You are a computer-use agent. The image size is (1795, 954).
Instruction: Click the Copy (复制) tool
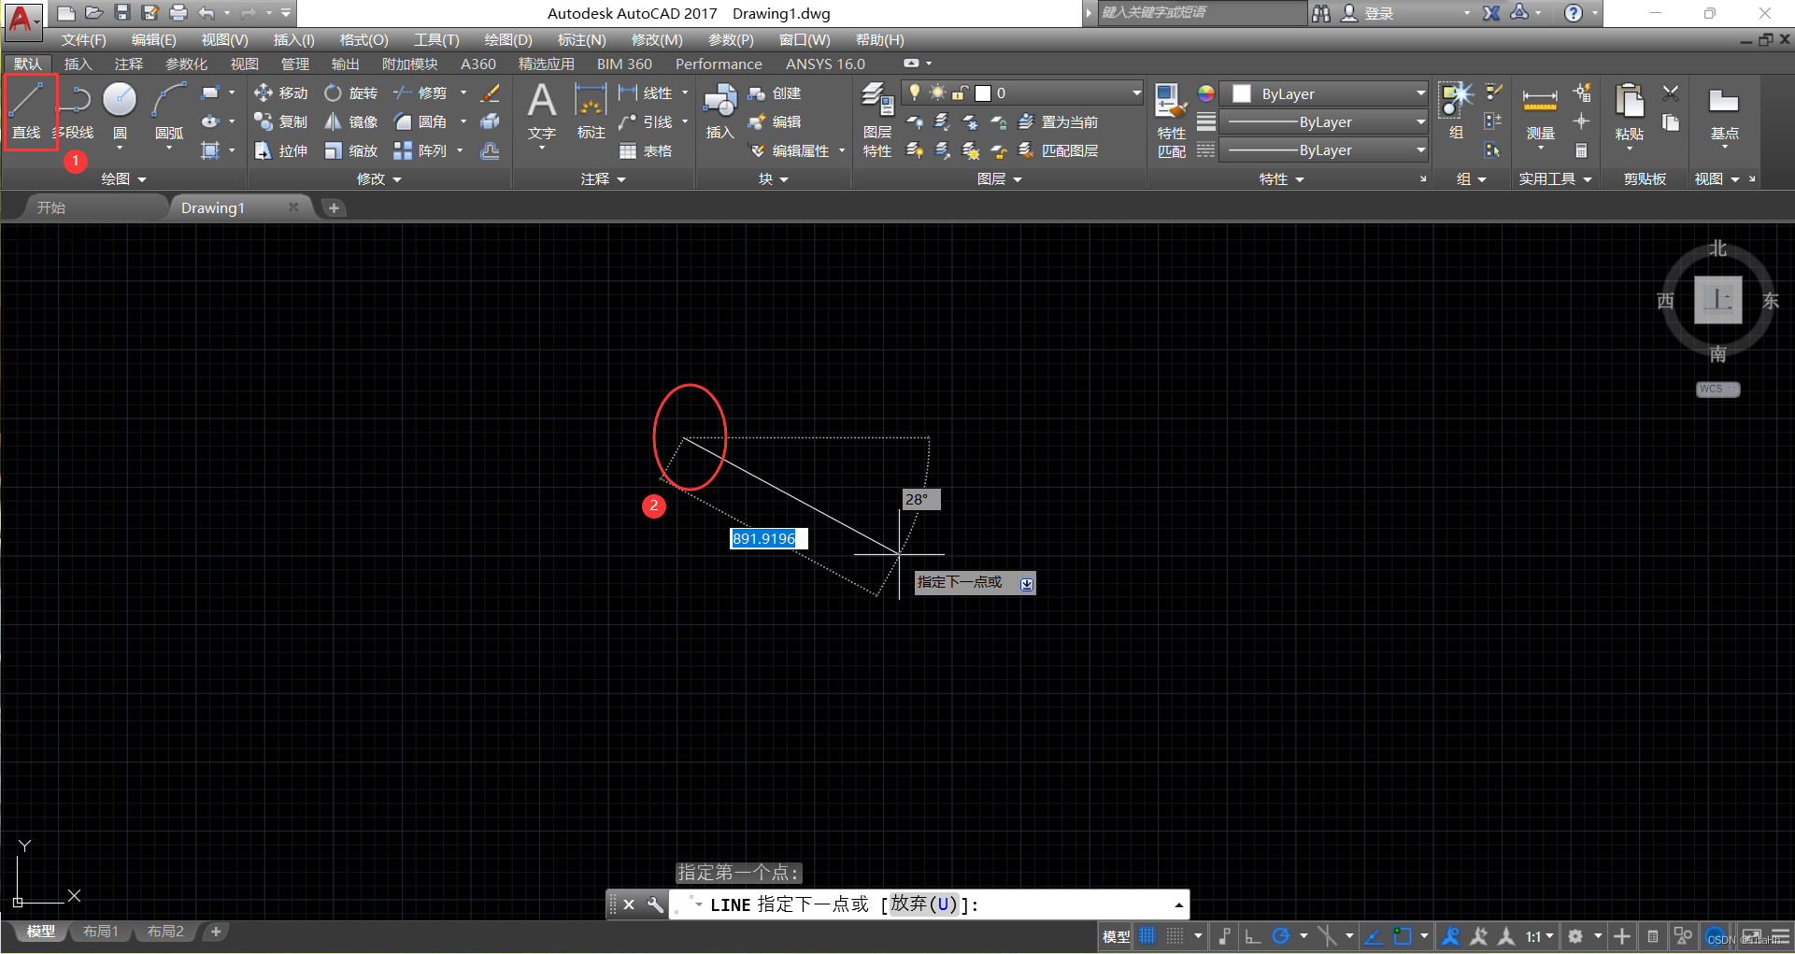pos(281,122)
